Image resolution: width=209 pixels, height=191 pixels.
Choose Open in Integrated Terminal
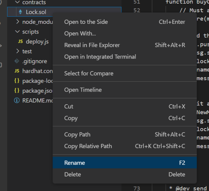click(100, 57)
